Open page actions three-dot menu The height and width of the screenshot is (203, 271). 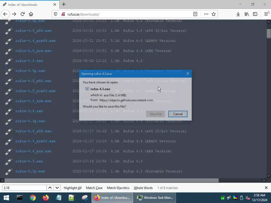click(206, 14)
